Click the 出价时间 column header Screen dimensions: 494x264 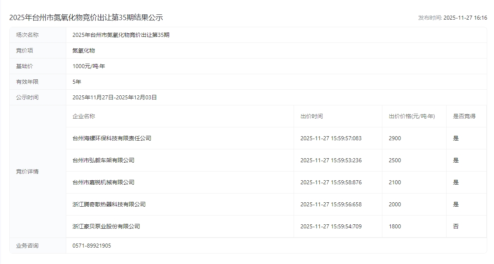tap(311, 116)
